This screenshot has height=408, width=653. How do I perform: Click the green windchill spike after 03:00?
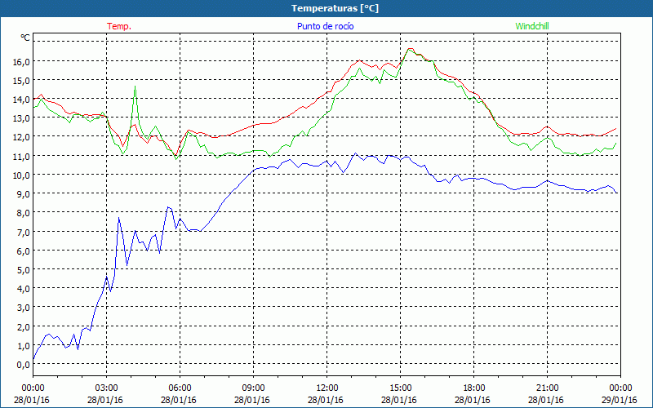coord(135,86)
